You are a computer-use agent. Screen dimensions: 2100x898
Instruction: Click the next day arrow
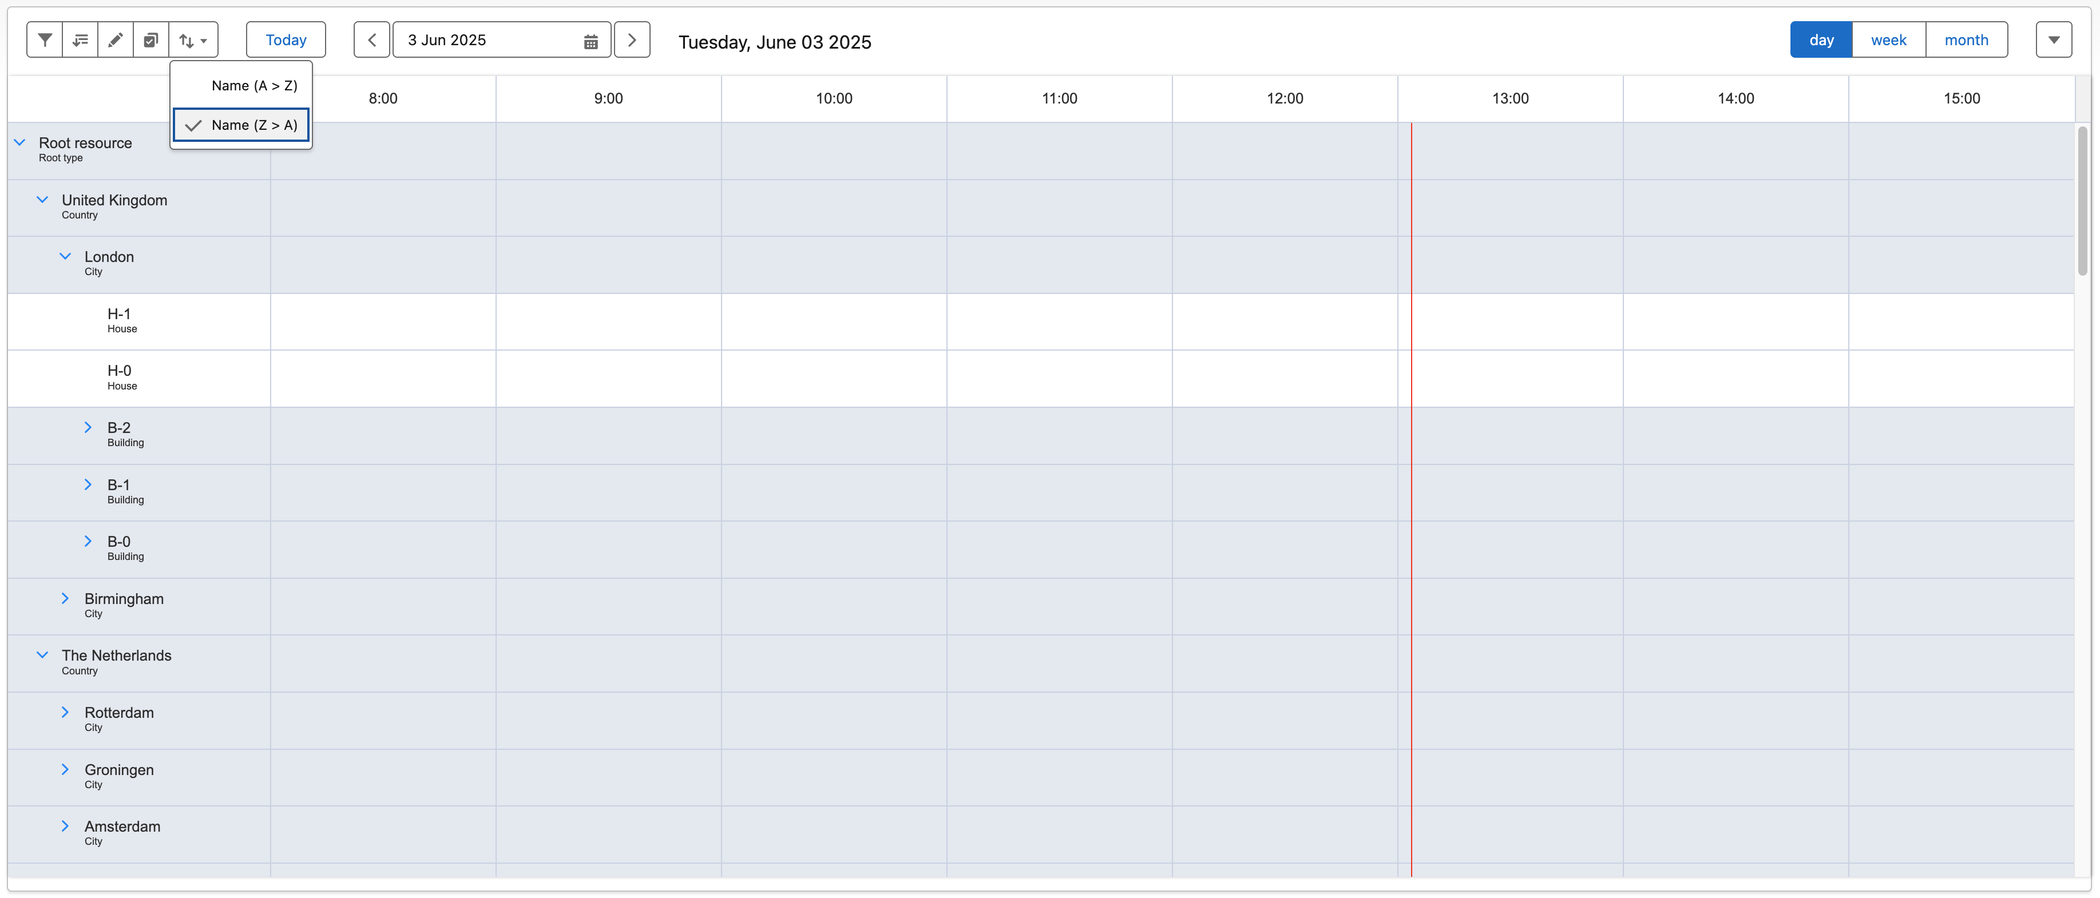pos(632,39)
